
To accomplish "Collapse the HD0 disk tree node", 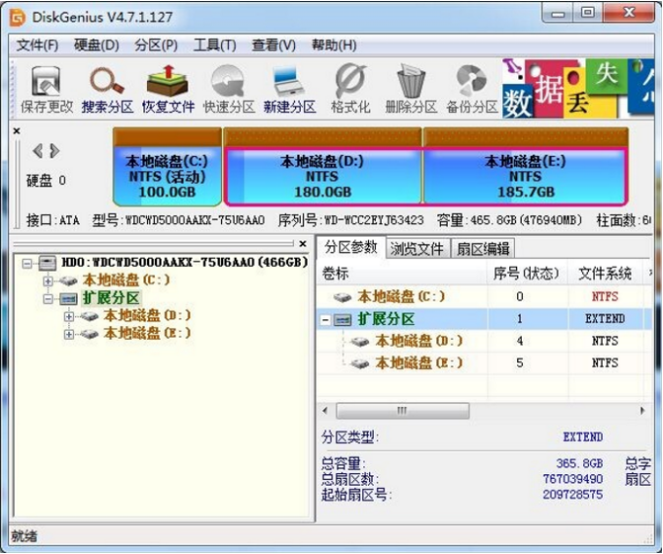I will (x=28, y=263).
